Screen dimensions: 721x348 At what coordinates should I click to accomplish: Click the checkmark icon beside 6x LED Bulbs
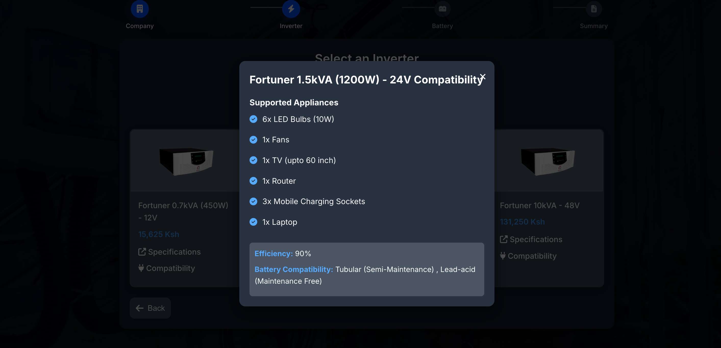click(253, 119)
